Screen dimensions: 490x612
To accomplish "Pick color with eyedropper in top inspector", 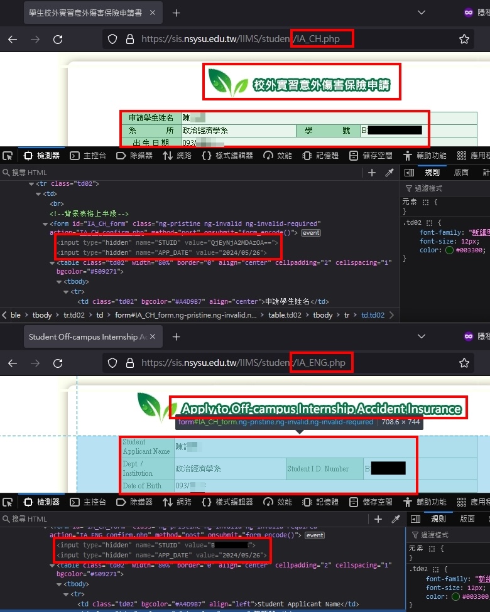I will (x=389, y=173).
